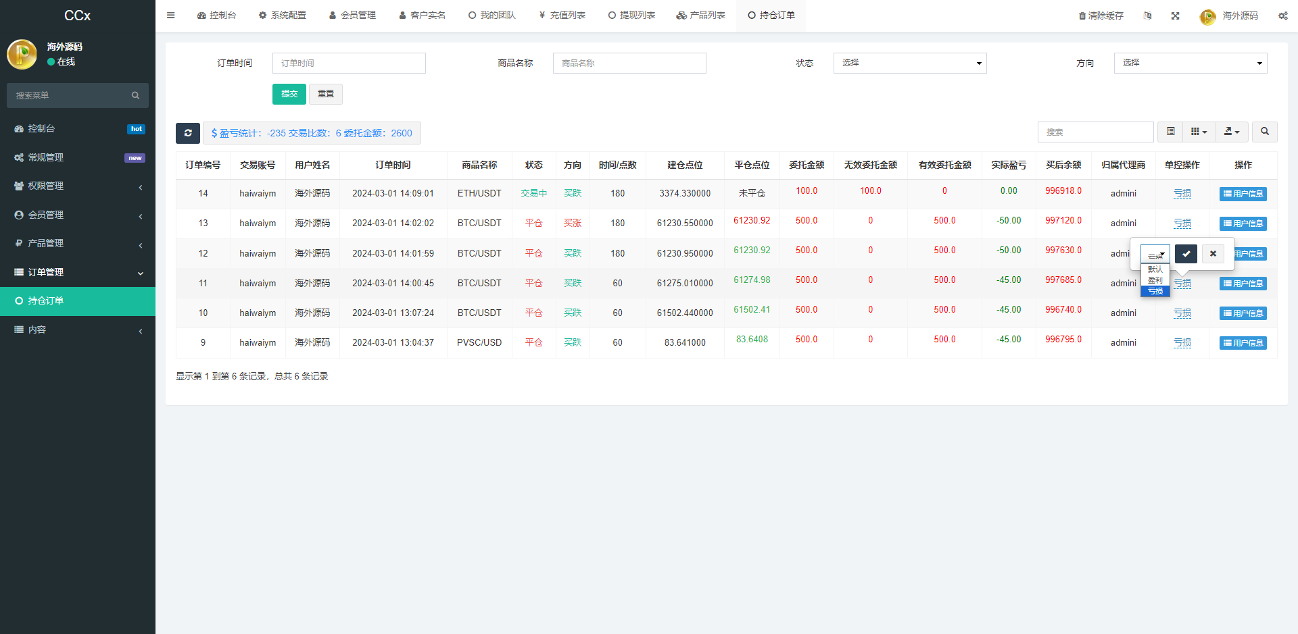The height and width of the screenshot is (634, 1298).
Task: Cancel edit with the X button
Action: pos(1213,254)
